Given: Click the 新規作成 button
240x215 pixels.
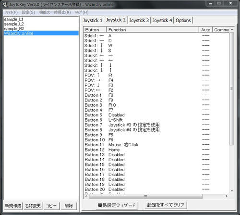Looking at the screenshot, I should point(13,206).
